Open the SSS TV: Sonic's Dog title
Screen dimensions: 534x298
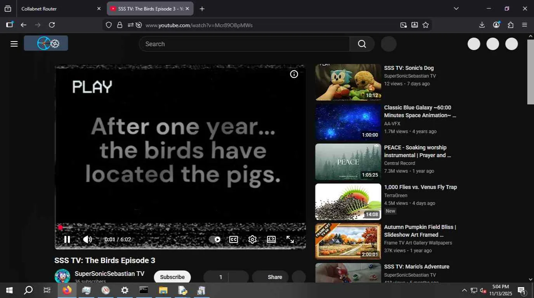tap(409, 68)
